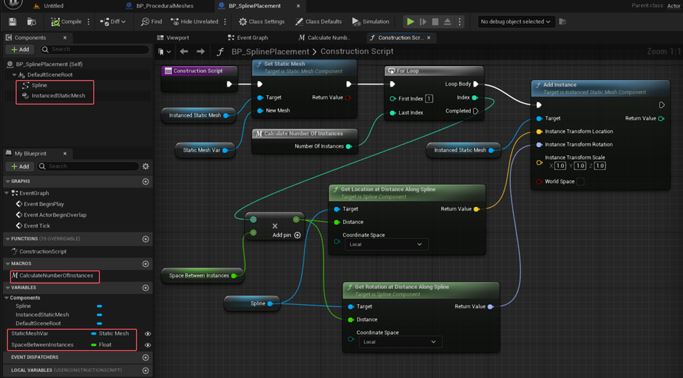Screen dimensions: 683x378
Task: Open the debug object selector dropdown
Action: pyautogui.click(x=516, y=22)
